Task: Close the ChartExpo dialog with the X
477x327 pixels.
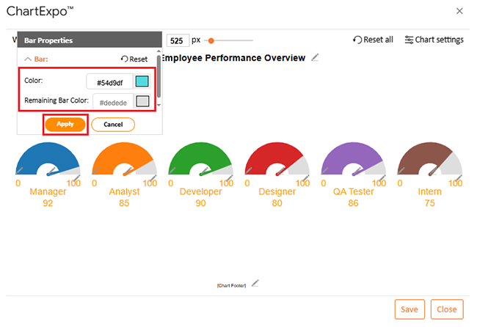Action: coord(459,11)
